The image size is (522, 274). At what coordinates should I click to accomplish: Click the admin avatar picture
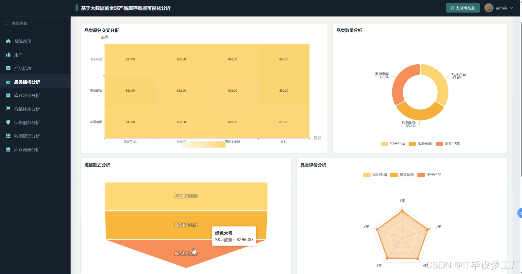click(489, 8)
